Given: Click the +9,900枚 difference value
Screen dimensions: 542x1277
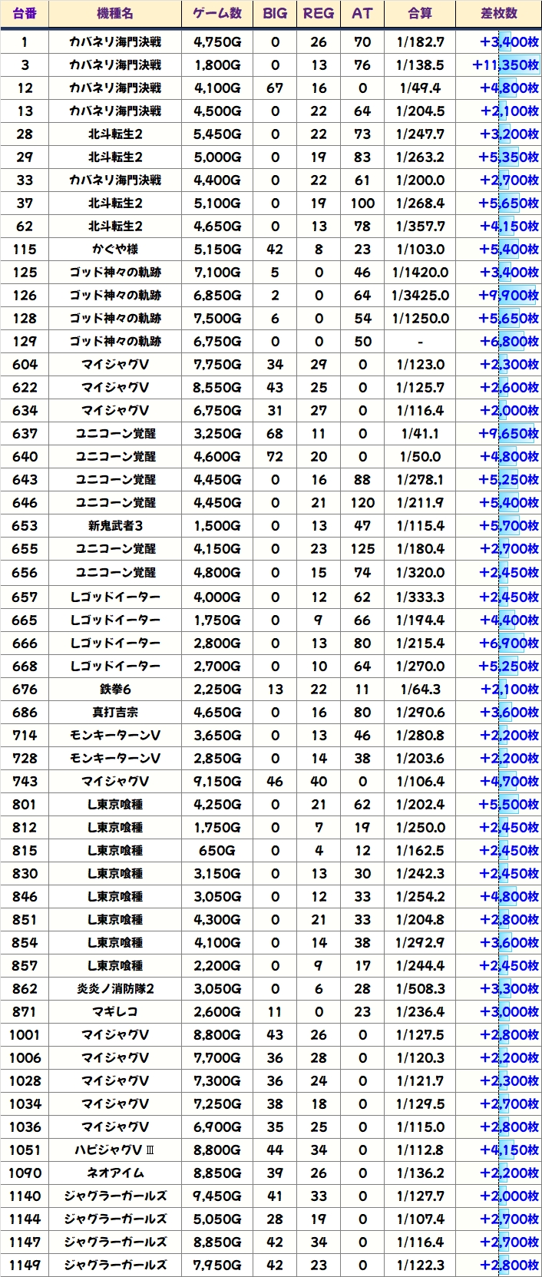Looking at the screenshot, I should pyautogui.click(x=508, y=296).
